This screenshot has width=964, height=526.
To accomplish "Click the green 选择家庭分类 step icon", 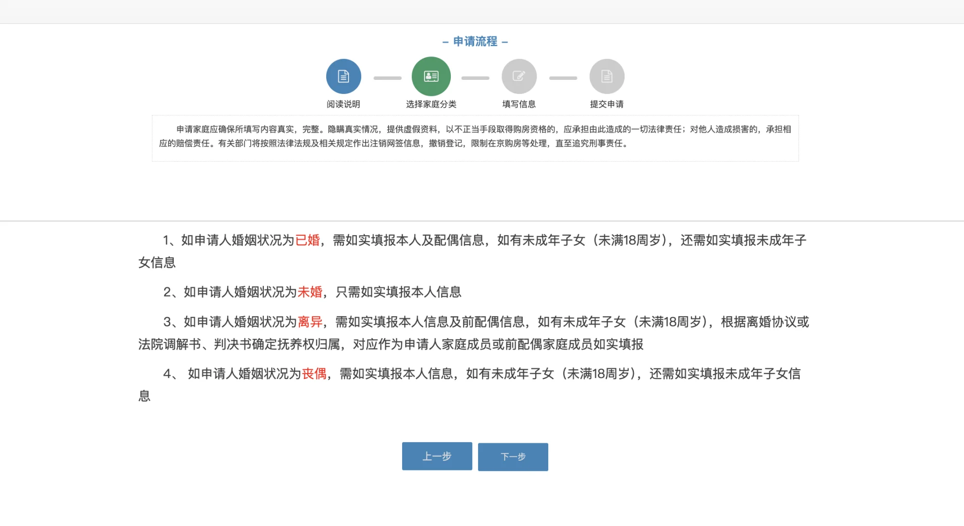I will point(431,76).
